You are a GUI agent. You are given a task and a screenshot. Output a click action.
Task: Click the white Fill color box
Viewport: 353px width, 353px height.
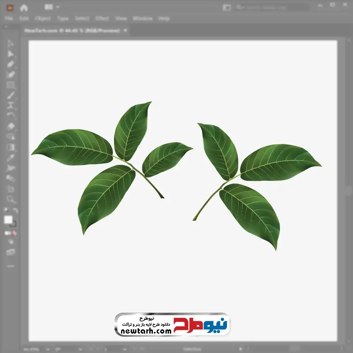(x=8, y=220)
